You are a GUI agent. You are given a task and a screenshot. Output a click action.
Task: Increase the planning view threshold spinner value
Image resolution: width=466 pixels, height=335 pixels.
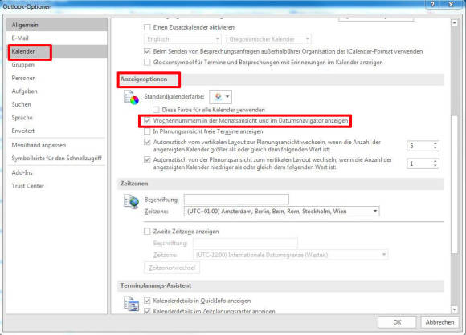point(435,143)
